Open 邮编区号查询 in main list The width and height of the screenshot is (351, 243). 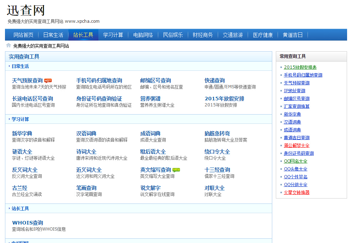[x=156, y=80]
